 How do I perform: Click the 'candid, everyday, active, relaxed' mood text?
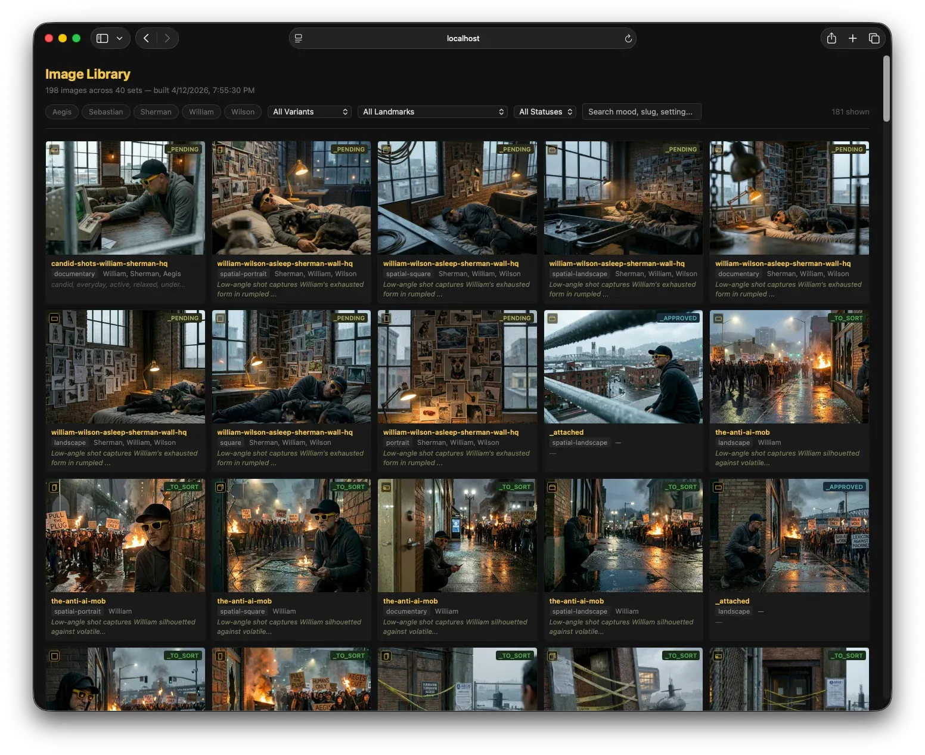coord(118,284)
